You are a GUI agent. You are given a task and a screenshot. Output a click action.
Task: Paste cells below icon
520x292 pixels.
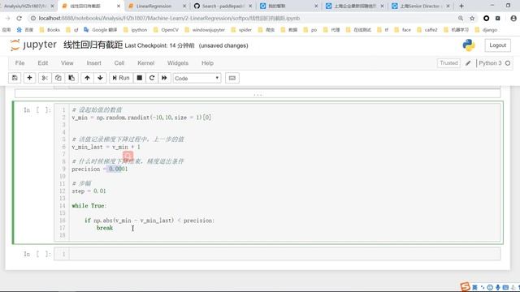pos(71,78)
